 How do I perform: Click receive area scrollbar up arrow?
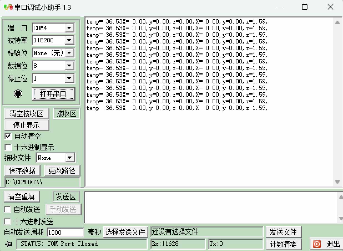(337, 23)
